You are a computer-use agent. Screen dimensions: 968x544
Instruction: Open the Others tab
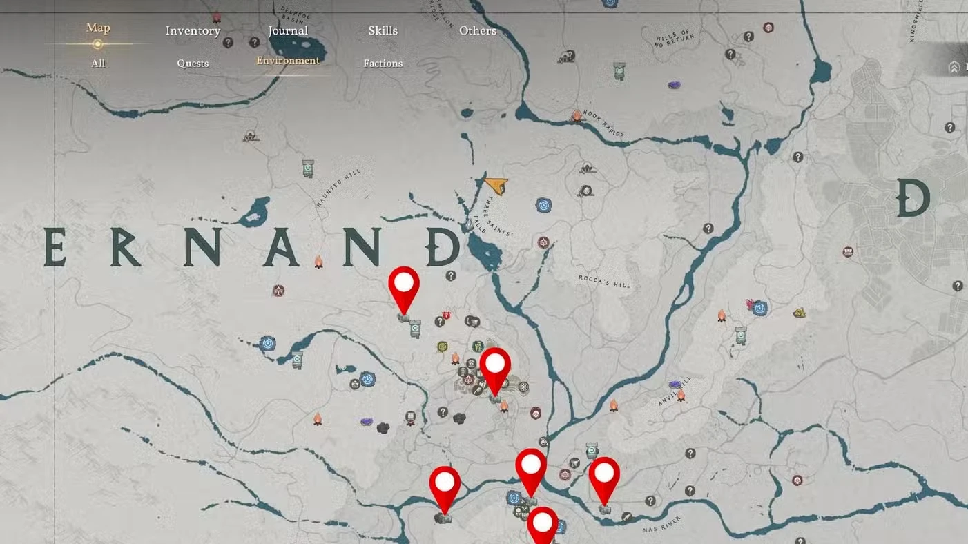pyautogui.click(x=478, y=30)
